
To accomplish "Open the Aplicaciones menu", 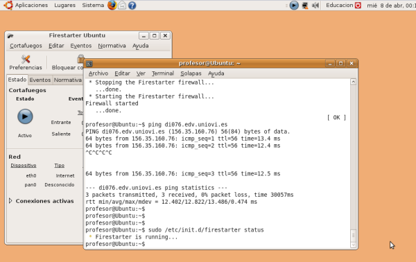I will point(31,5).
